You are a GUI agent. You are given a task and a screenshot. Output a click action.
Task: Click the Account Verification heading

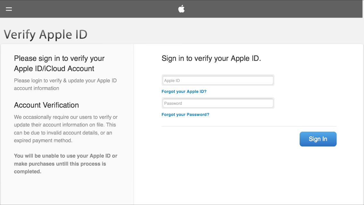[x=46, y=105]
